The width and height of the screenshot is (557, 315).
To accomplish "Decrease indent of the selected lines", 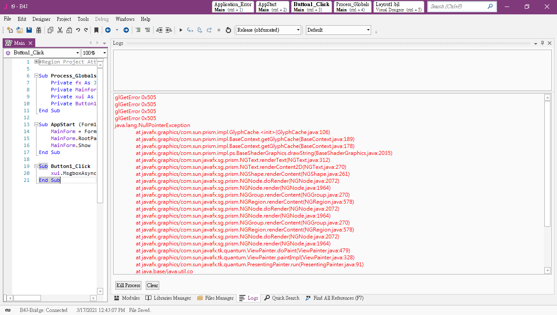I will coord(159,30).
